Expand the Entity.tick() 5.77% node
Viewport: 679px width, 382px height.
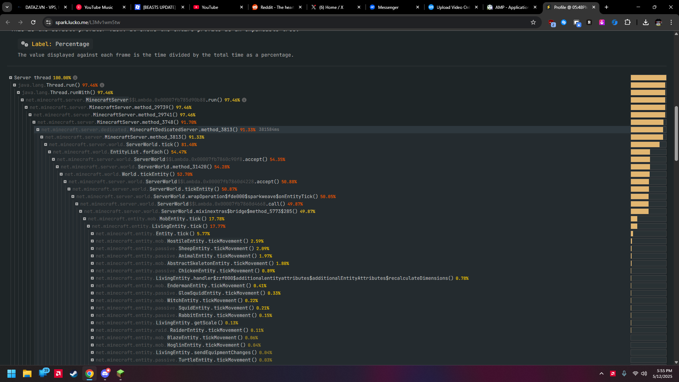click(92, 234)
